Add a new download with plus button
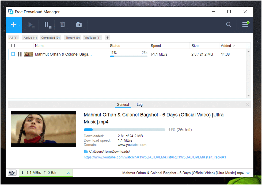 coord(14,25)
